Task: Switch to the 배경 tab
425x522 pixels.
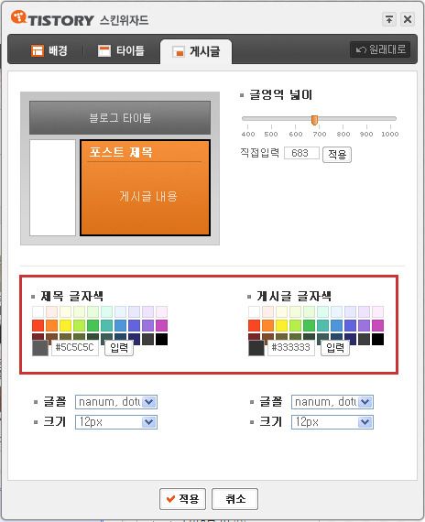Action: click(x=49, y=51)
